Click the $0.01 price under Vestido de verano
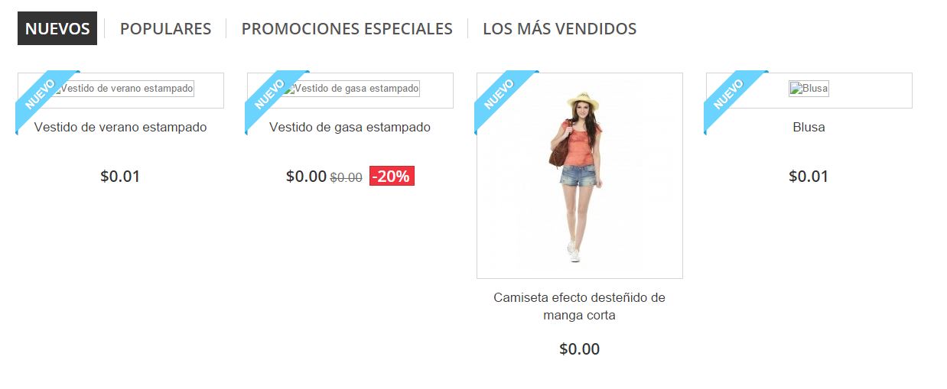Image resolution: width=947 pixels, height=389 pixels. (120, 177)
